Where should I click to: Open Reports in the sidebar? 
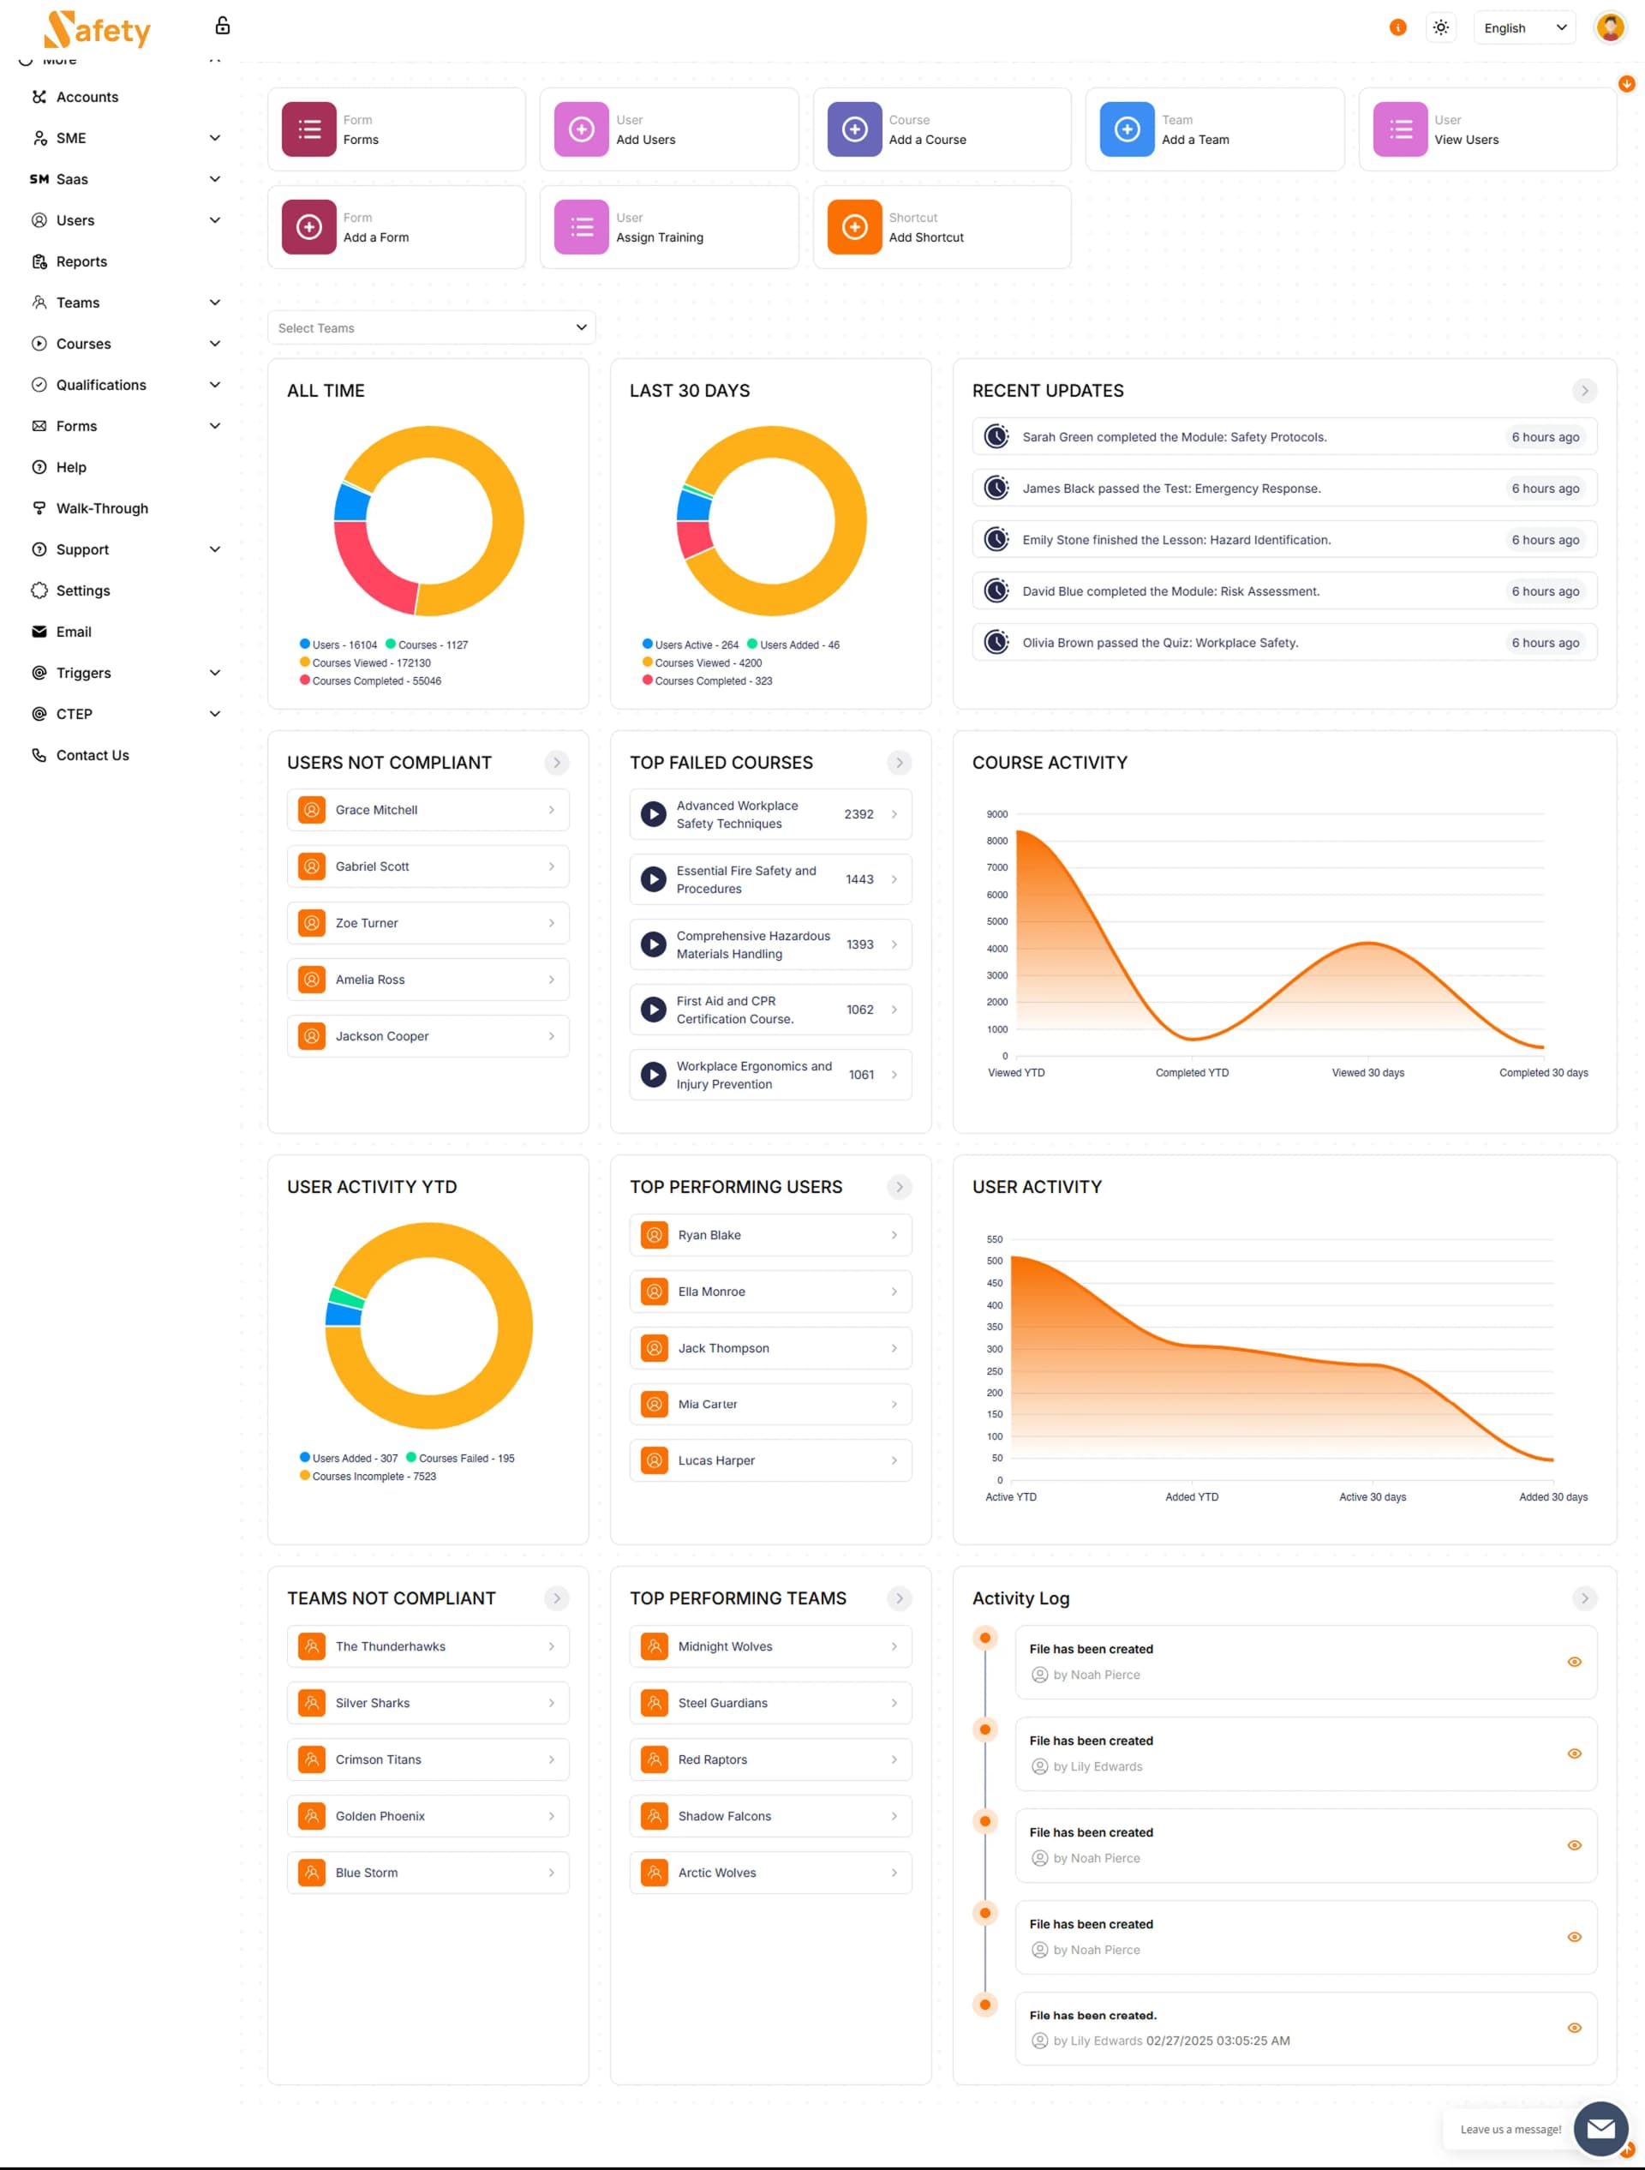pos(81,262)
